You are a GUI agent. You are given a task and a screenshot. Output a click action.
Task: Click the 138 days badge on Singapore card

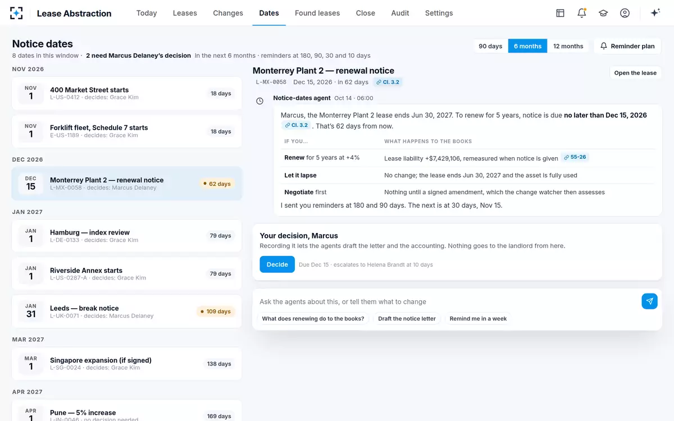pos(219,364)
